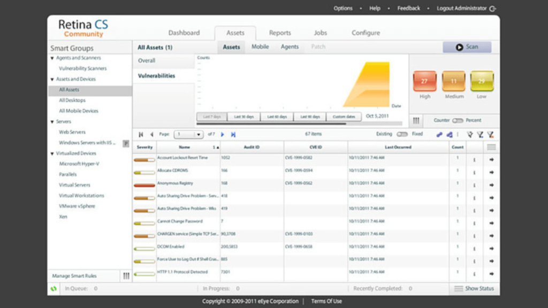Open details arrow for Anonymous Registry
This screenshot has width=548, height=308.
pyautogui.click(x=491, y=185)
